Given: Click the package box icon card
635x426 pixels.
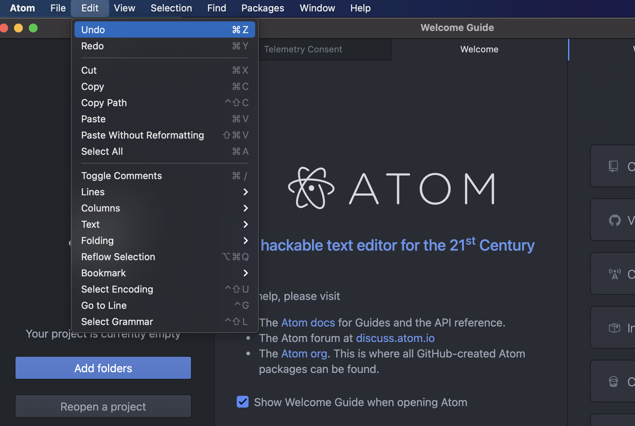Looking at the screenshot, I should (x=613, y=328).
